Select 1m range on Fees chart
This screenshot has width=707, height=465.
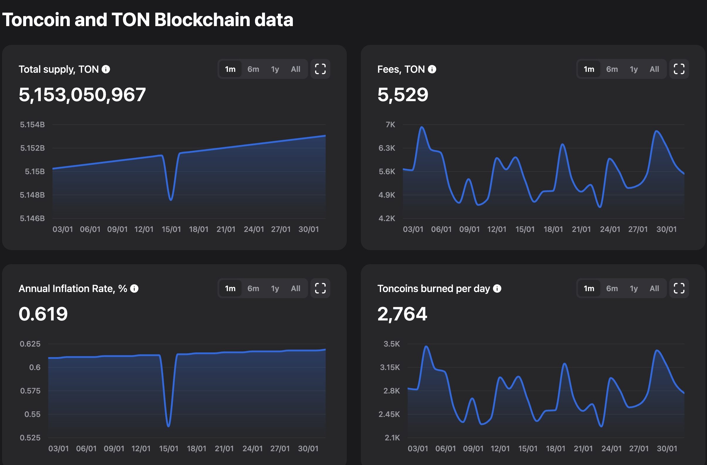(589, 69)
